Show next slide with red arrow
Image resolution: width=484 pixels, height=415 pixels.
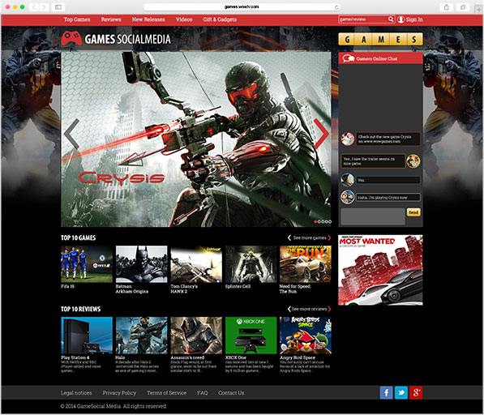coord(321,134)
